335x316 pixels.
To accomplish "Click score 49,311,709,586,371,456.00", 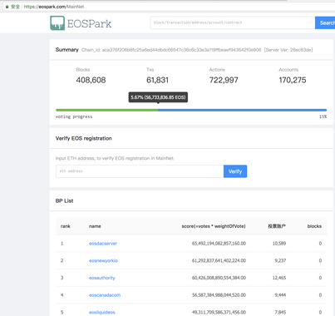I will coord(219,312).
